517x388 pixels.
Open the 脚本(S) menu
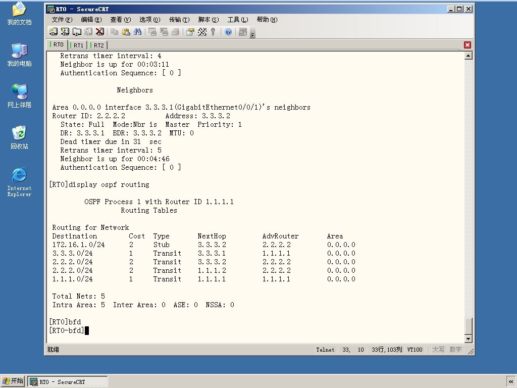pyautogui.click(x=209, y=20)
